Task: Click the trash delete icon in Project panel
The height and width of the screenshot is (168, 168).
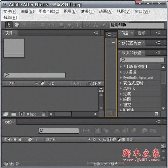Action: click(43, 114)
